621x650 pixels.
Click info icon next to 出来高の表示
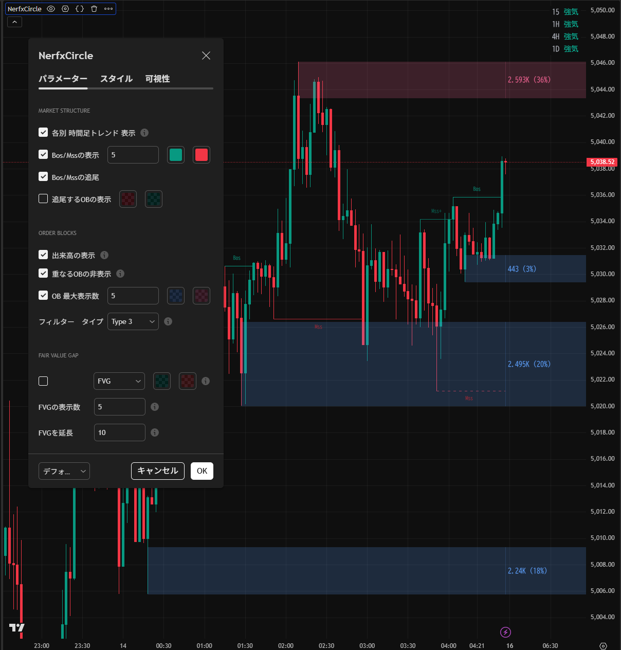coord(104,255)
